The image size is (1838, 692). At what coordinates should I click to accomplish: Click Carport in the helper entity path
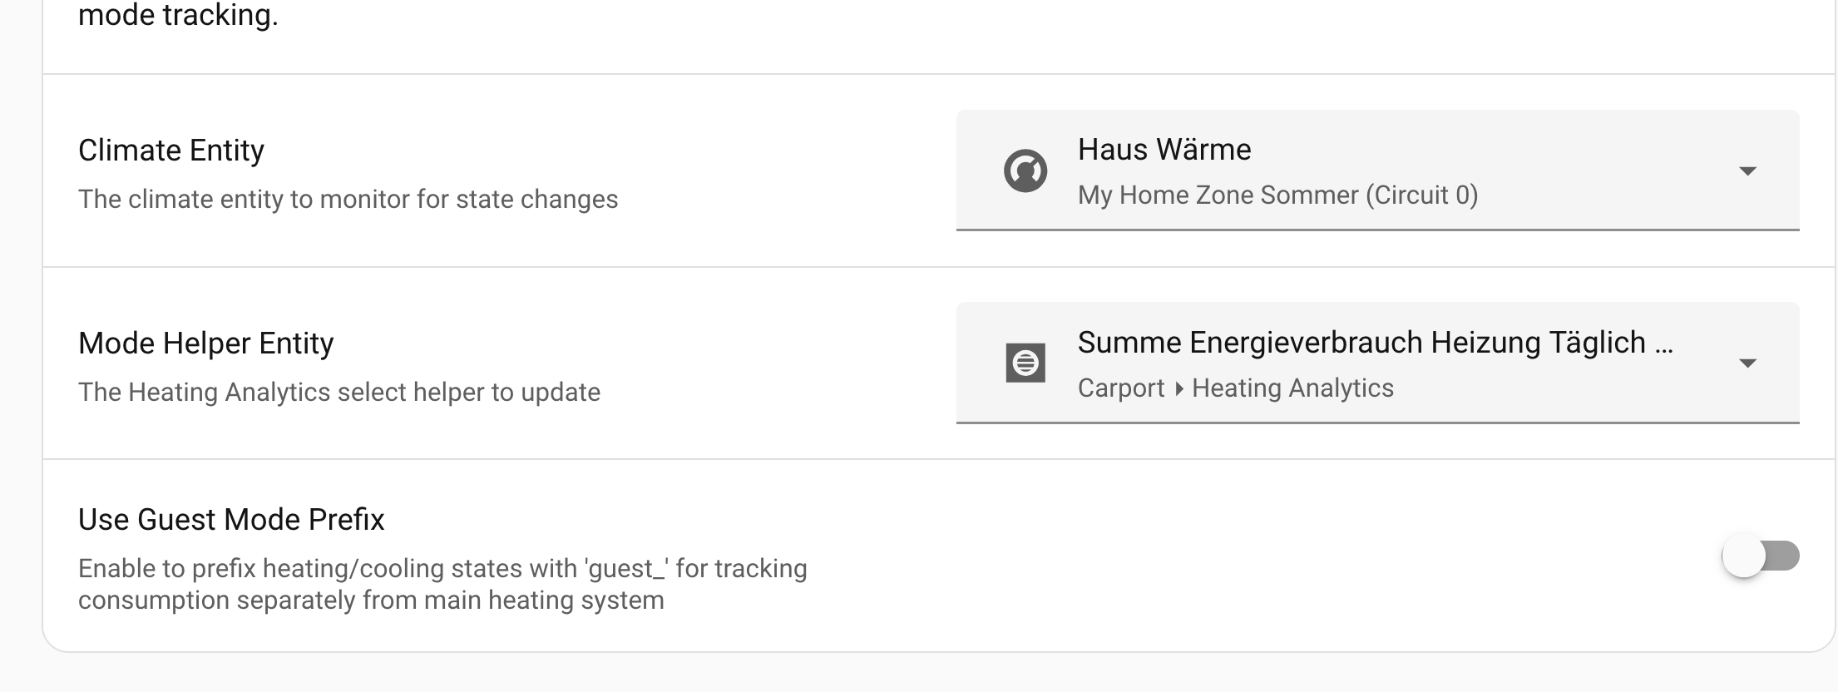click(x=1121, y=388)
